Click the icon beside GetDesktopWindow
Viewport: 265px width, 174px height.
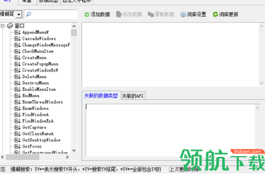tap(18, 140)
